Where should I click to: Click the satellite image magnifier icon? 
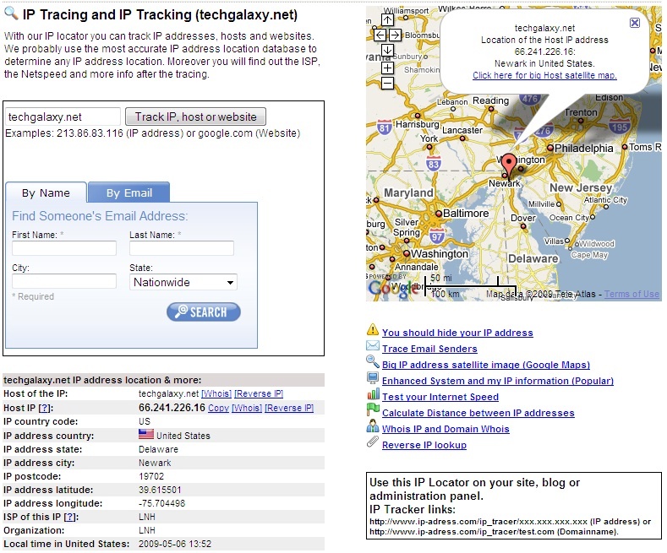pos(373,361)
